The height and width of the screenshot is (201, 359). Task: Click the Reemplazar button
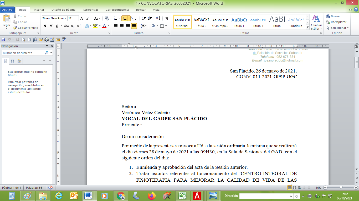pyautogui.click(x=336, y=22)
